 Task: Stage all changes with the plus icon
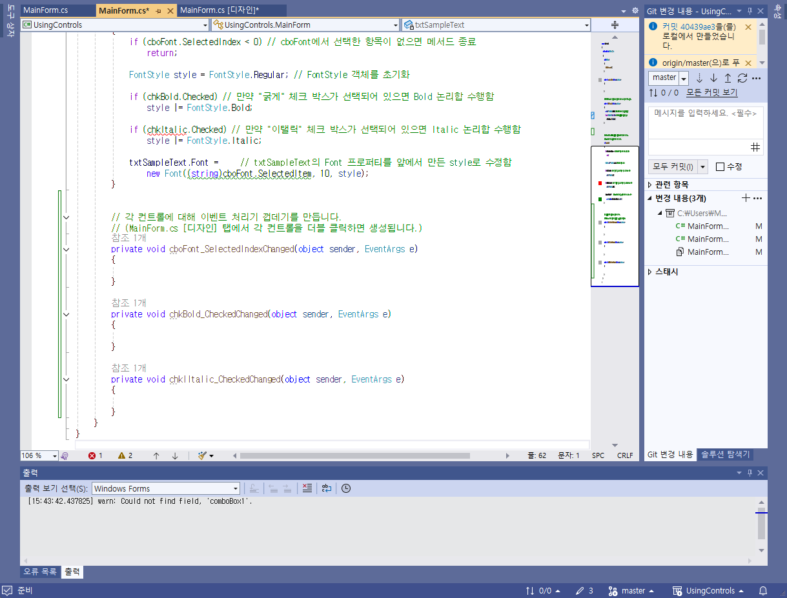click(746, 198)
